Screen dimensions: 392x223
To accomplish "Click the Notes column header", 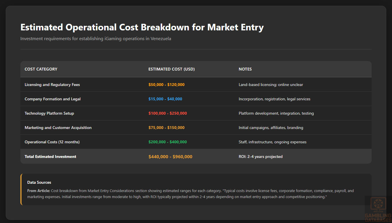I will [x=245, y=69].
